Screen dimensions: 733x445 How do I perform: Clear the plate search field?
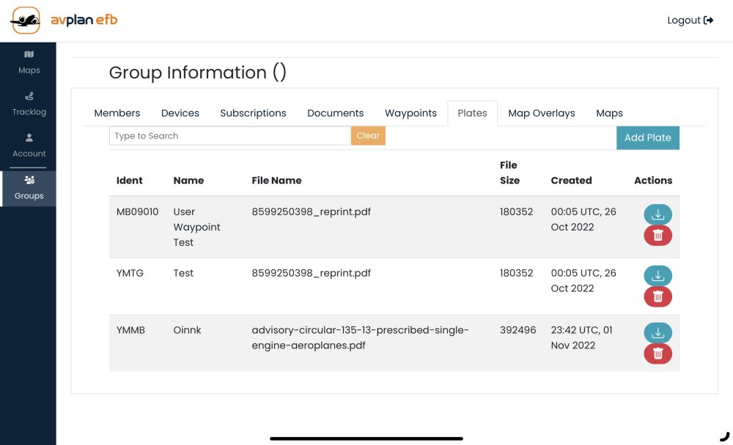368,136
